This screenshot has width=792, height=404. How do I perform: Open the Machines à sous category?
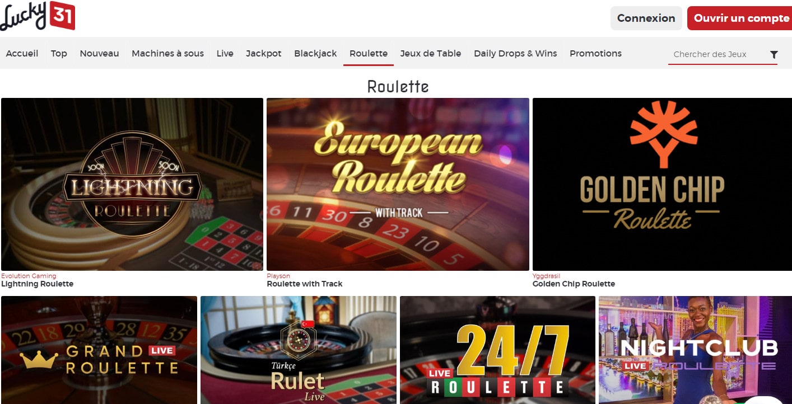[167, 54]
